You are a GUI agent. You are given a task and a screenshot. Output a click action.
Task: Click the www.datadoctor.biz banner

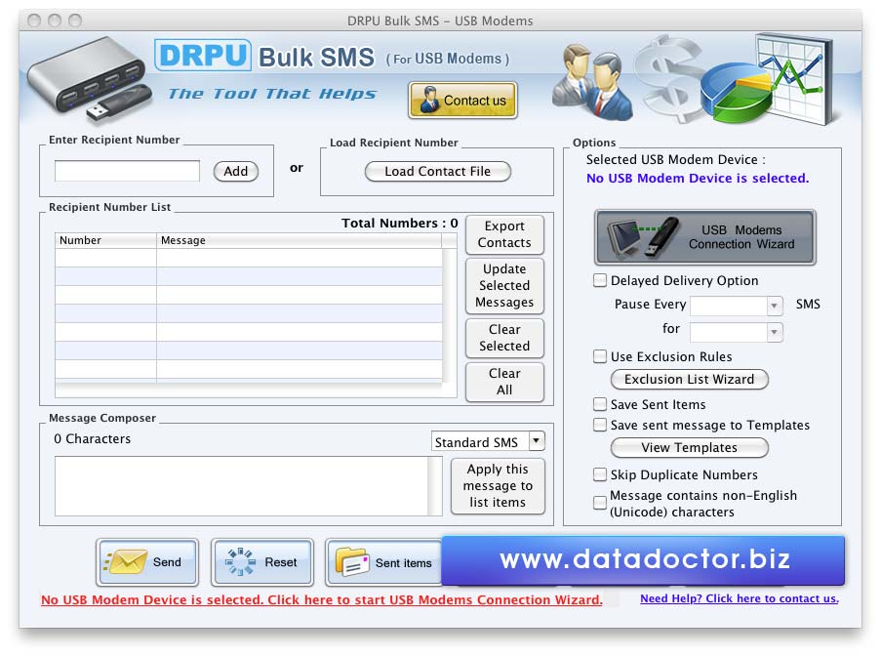(x=643, y=559)
